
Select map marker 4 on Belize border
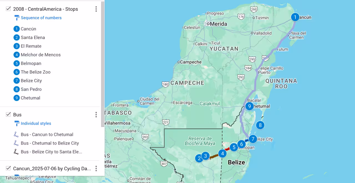[222, 153]
